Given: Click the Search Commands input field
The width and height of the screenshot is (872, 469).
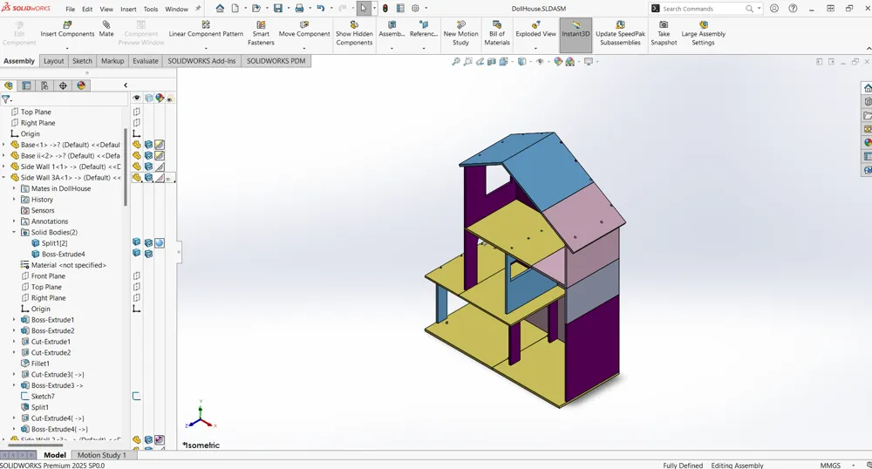Looking at the screenshot, I should pos(703,9).
